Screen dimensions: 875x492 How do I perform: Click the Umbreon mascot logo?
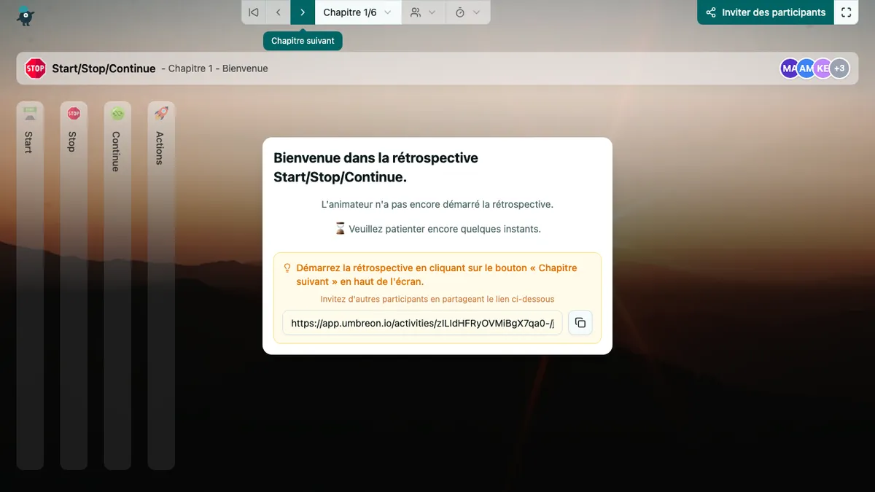(26, 15)
